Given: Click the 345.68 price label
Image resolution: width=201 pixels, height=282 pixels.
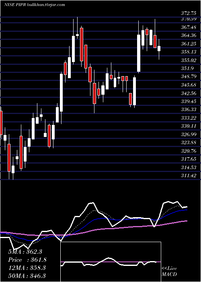Looking at the screenshot, I should (x=189, y=85).
